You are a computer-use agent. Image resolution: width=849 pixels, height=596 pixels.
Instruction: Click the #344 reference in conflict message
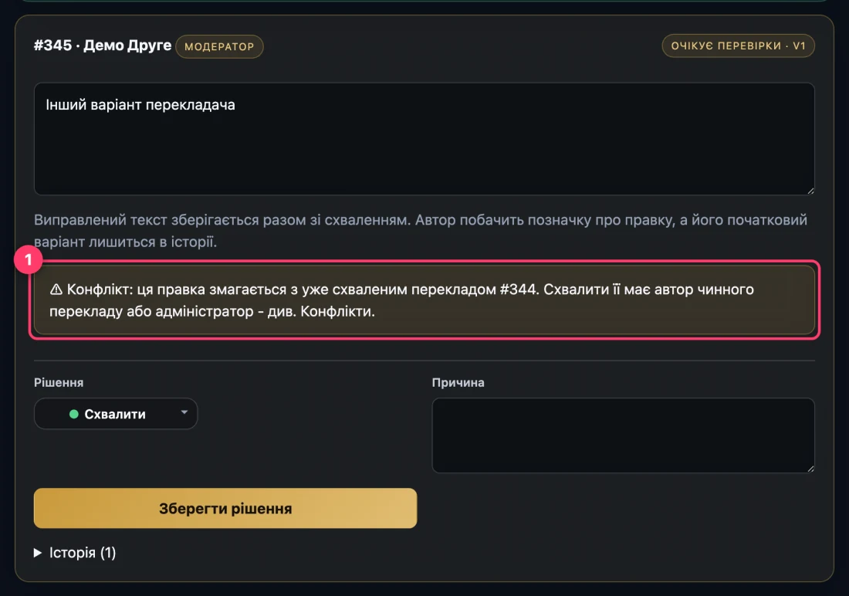(518, 290)
